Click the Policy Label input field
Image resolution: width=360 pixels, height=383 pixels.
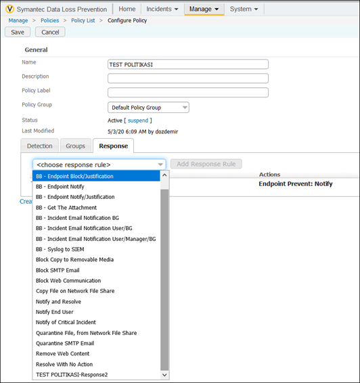(188, 93)
